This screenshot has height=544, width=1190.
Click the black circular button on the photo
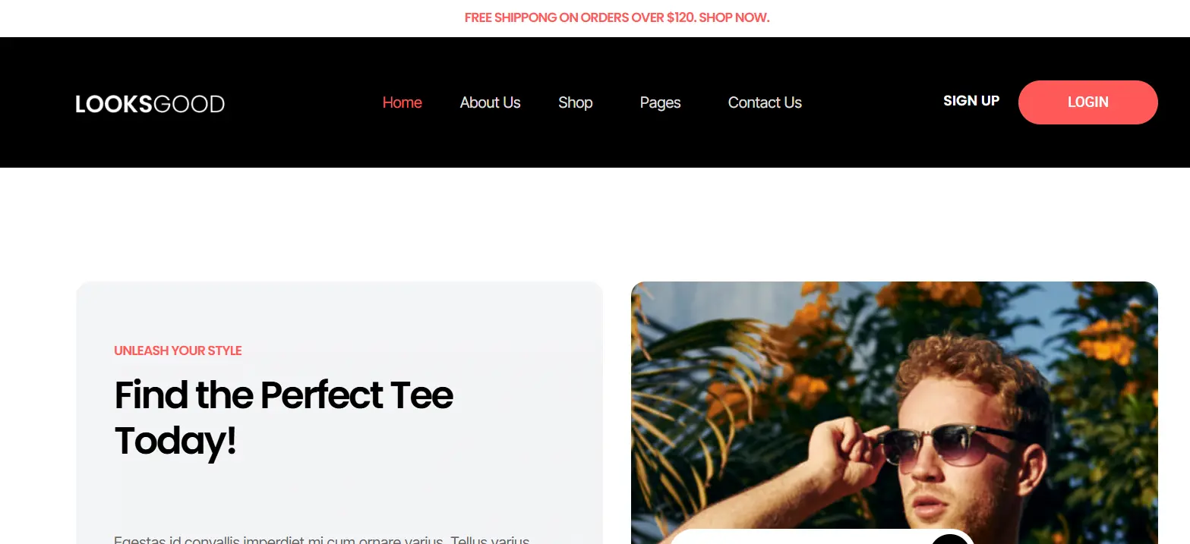(x=949, y=539)
